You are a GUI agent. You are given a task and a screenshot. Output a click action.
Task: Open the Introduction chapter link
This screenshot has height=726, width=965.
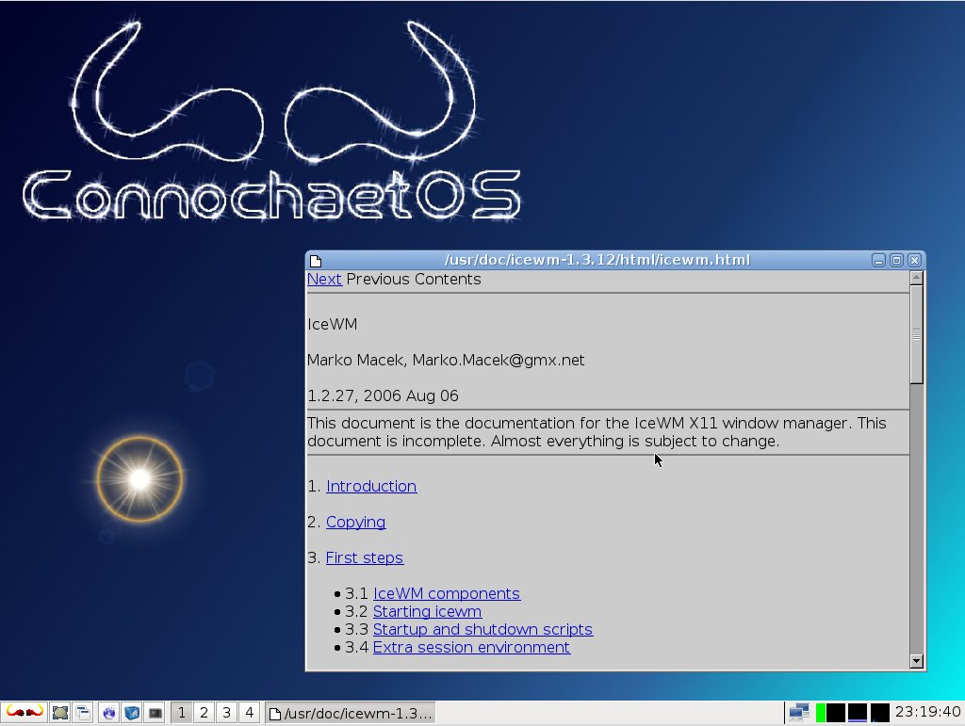pos(371,486)
